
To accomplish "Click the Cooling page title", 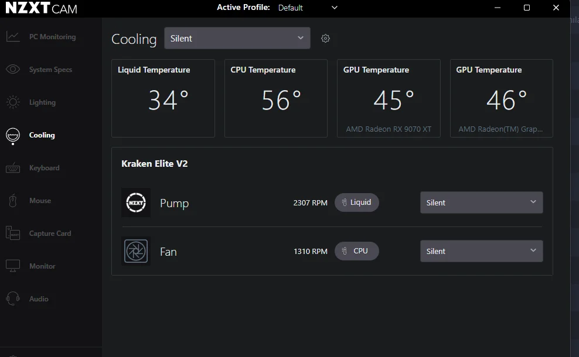I will pos(134,39).
